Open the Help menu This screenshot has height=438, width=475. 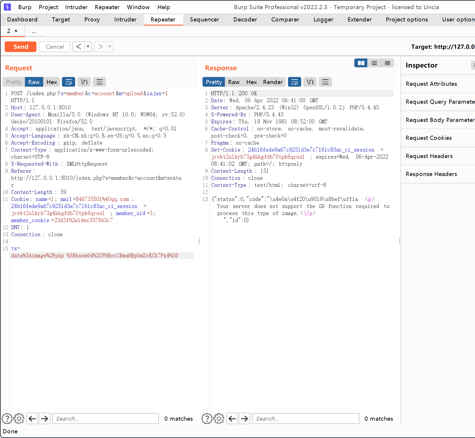(164, 7)
